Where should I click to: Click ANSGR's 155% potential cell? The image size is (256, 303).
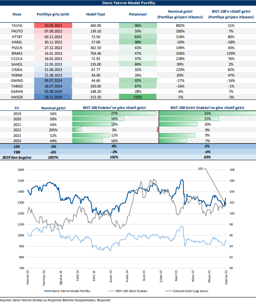click(138, 97)
